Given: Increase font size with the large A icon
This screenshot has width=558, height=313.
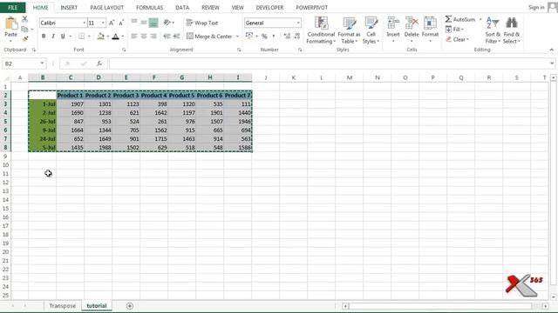Looking at the screenshot, I should point(112,23).
